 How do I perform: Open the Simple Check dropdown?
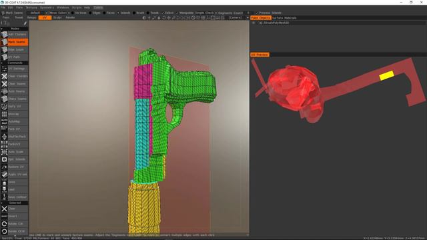(206, 13)
